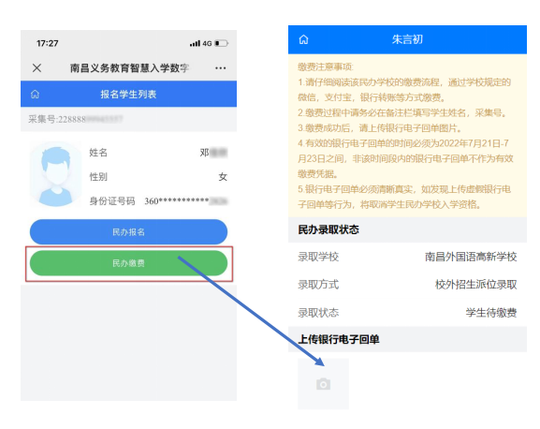540x429 pixels.
Task: Close the mini program with X icon
Action: coord(36,67)
